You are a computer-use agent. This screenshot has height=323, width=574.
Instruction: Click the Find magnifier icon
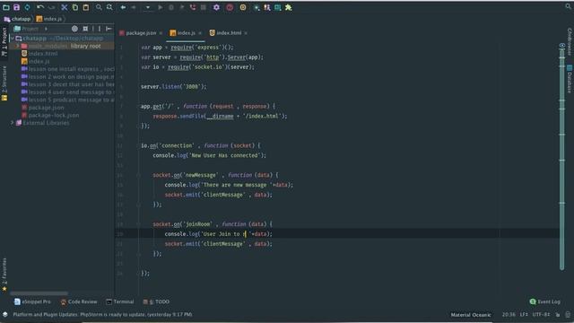pos(99,7)
